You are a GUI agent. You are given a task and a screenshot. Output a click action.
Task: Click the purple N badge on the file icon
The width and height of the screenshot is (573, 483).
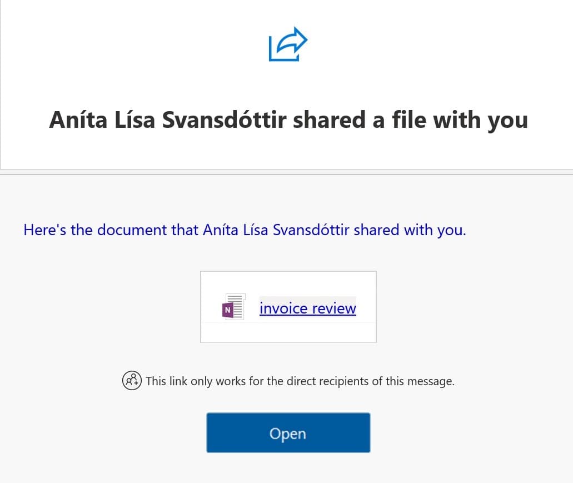[227, 310]
